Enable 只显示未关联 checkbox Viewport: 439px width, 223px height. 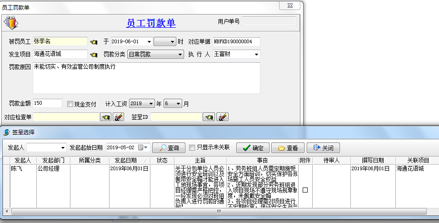(x=192, y=147)
